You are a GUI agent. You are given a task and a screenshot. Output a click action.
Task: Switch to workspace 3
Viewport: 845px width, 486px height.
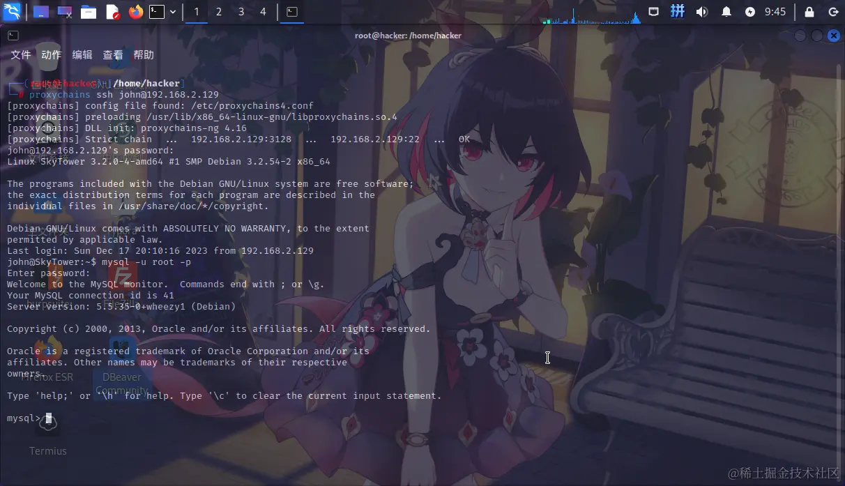[241, 12]
